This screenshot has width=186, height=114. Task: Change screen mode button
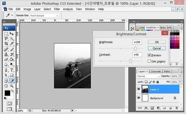pos(10,109)
